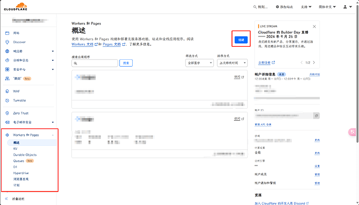This screenshot has height=205, width=359.
Task: Click the collapse sidebar double-chevron icon
Action: click(6, 199)
